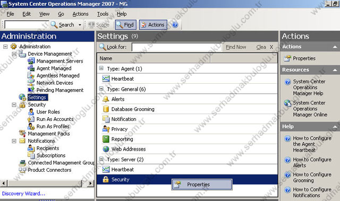Open System Center Operations Manager Online link
Image resolution: width=340 pixels, height=201 pixels.
click(310, 109)
